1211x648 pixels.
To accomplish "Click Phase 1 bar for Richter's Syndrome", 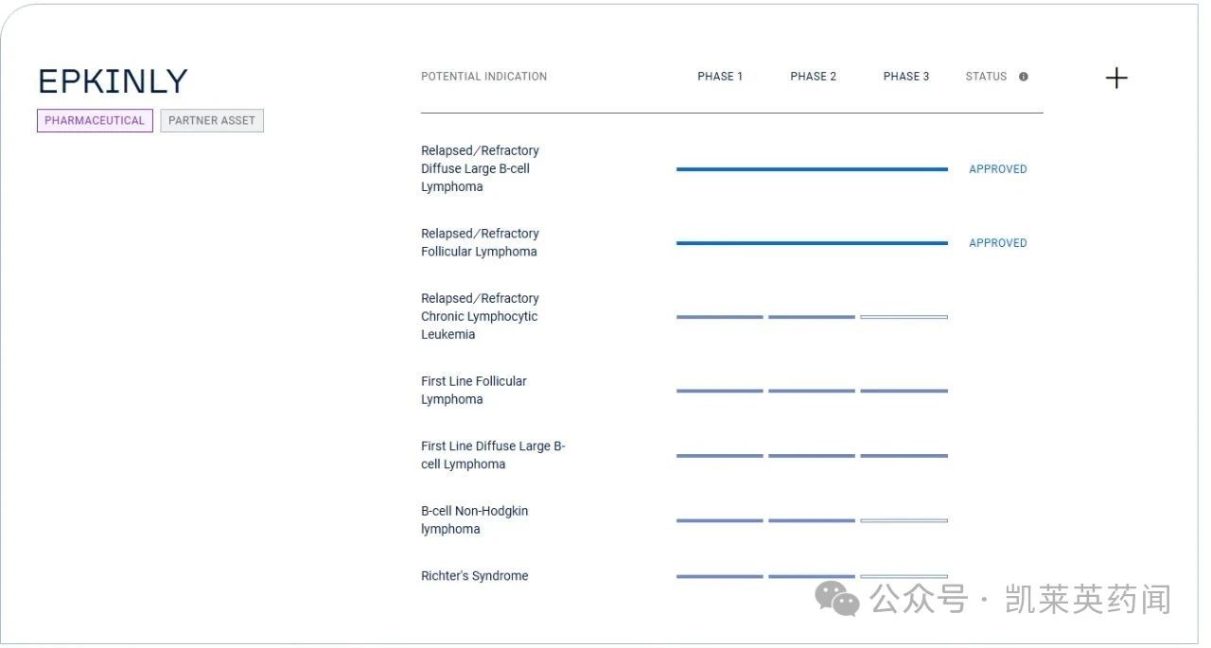I will [720, 576].
